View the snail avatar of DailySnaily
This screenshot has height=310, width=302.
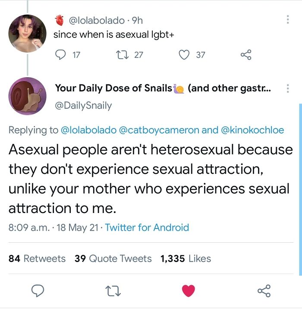point(27,96)
